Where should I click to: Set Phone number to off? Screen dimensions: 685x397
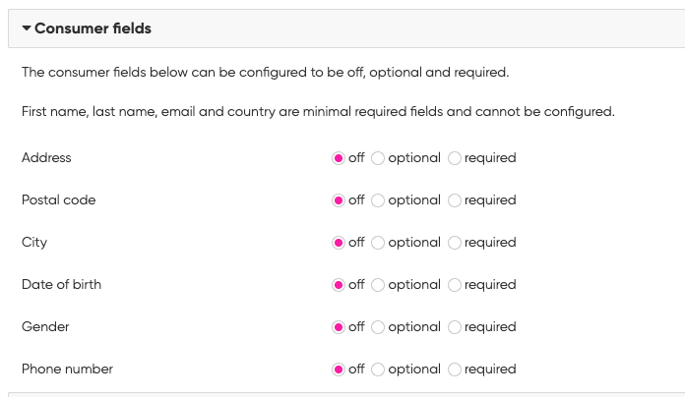tap(339, 369)
